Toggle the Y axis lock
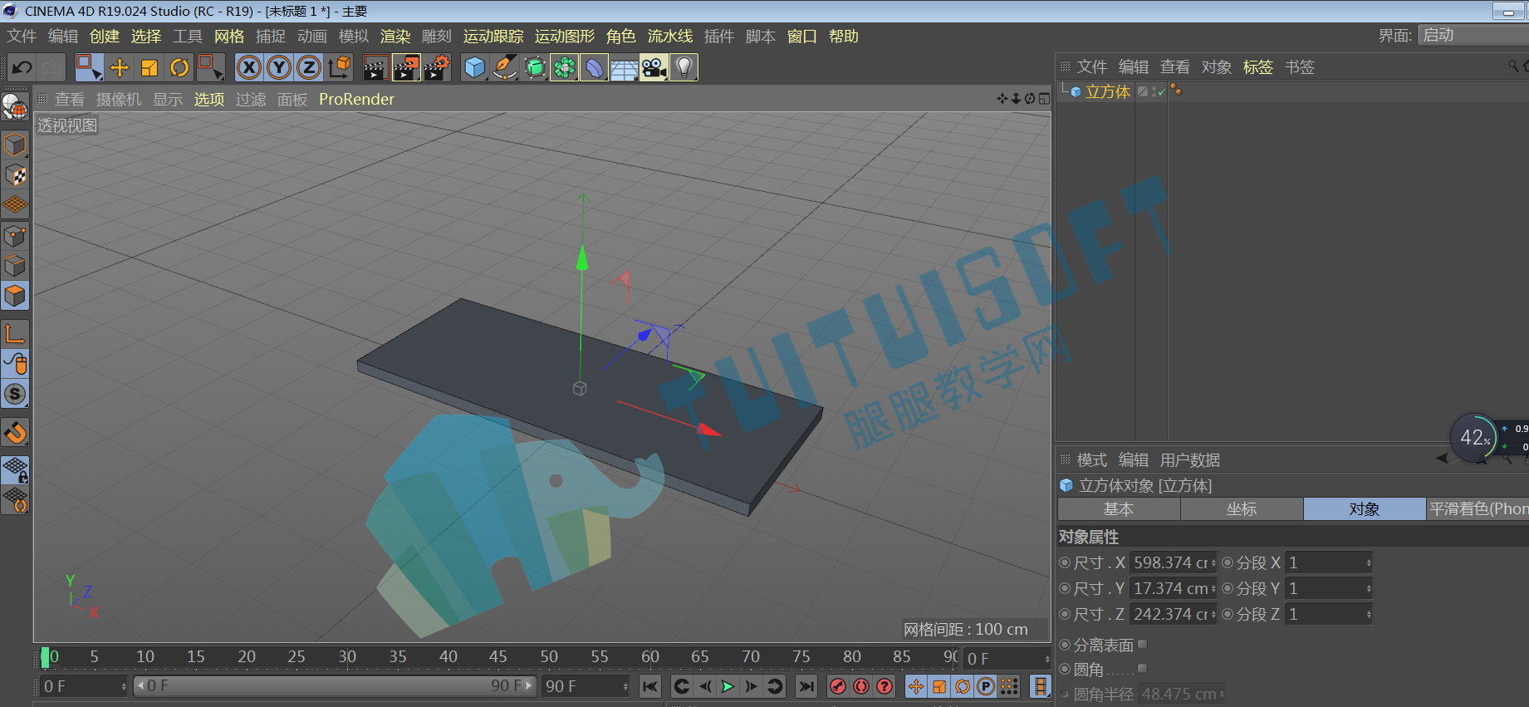1529x707 pixels. tap(279, 67)
